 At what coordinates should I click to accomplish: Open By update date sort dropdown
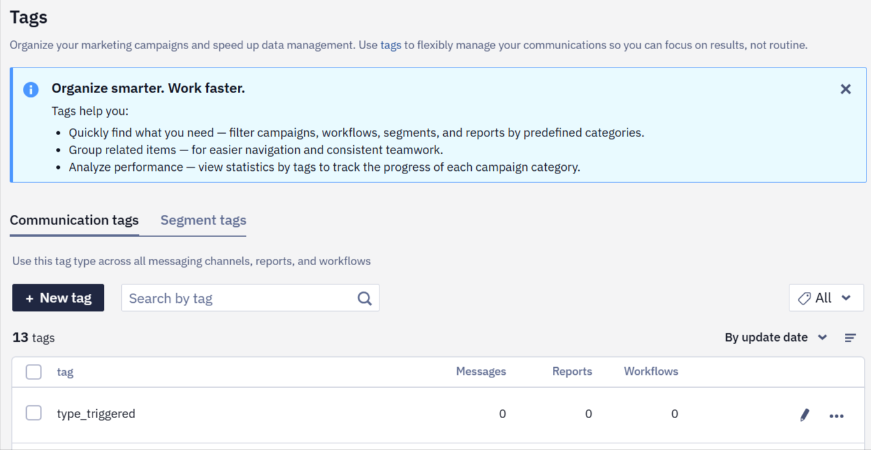[775, 337]
